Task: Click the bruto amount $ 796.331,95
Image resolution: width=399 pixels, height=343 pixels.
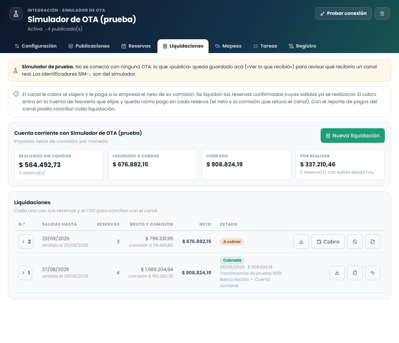Action: 159,238
